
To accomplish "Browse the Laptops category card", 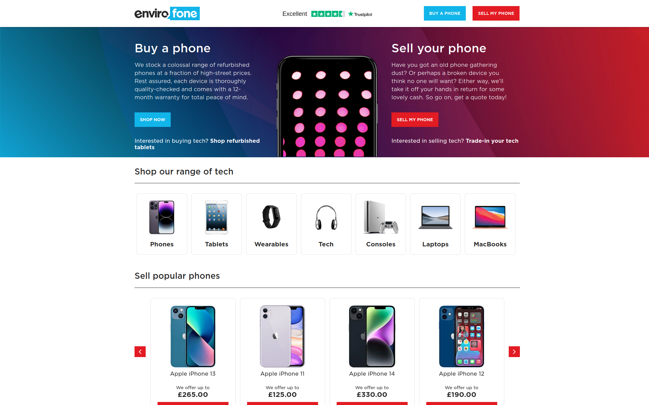I will coord(435,224).
